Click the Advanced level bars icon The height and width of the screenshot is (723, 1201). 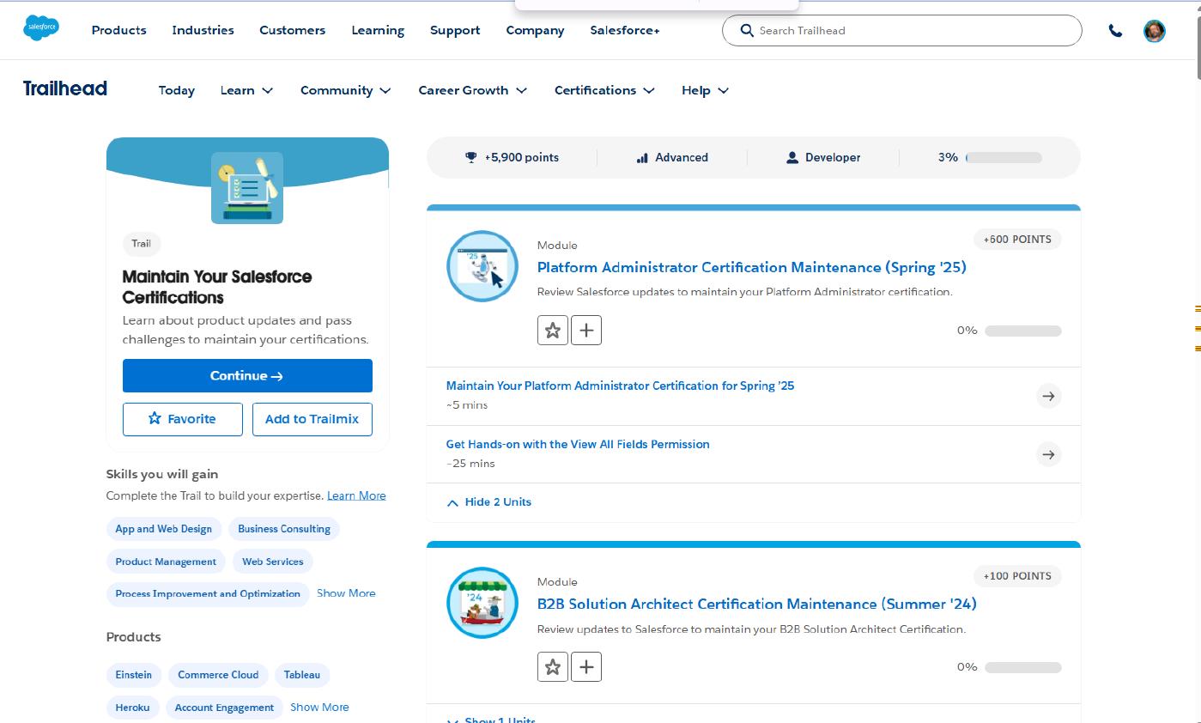tap(641, 157)
